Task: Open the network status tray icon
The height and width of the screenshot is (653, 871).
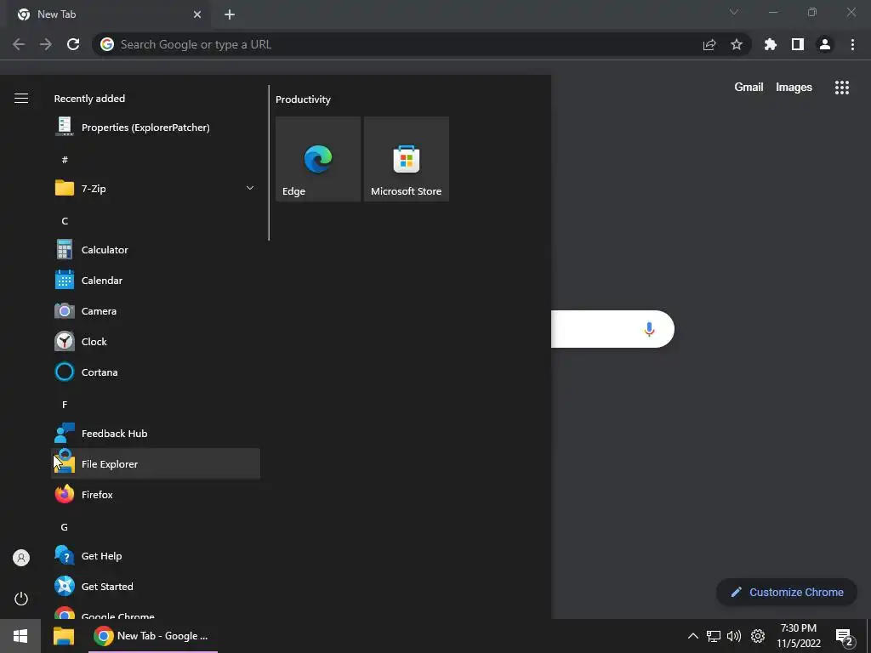Action: 714,636
